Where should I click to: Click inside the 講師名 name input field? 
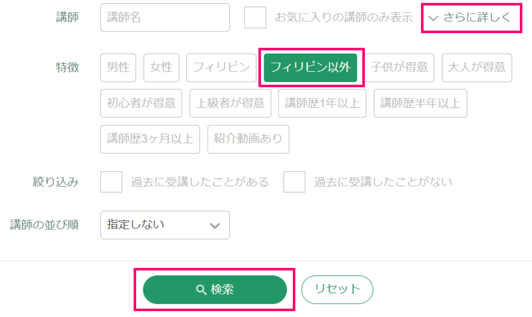pyautogui.click(x=165, y=18)
